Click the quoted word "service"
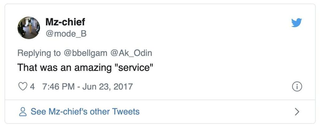The image size is (320, 126). [x=133, y=68]
